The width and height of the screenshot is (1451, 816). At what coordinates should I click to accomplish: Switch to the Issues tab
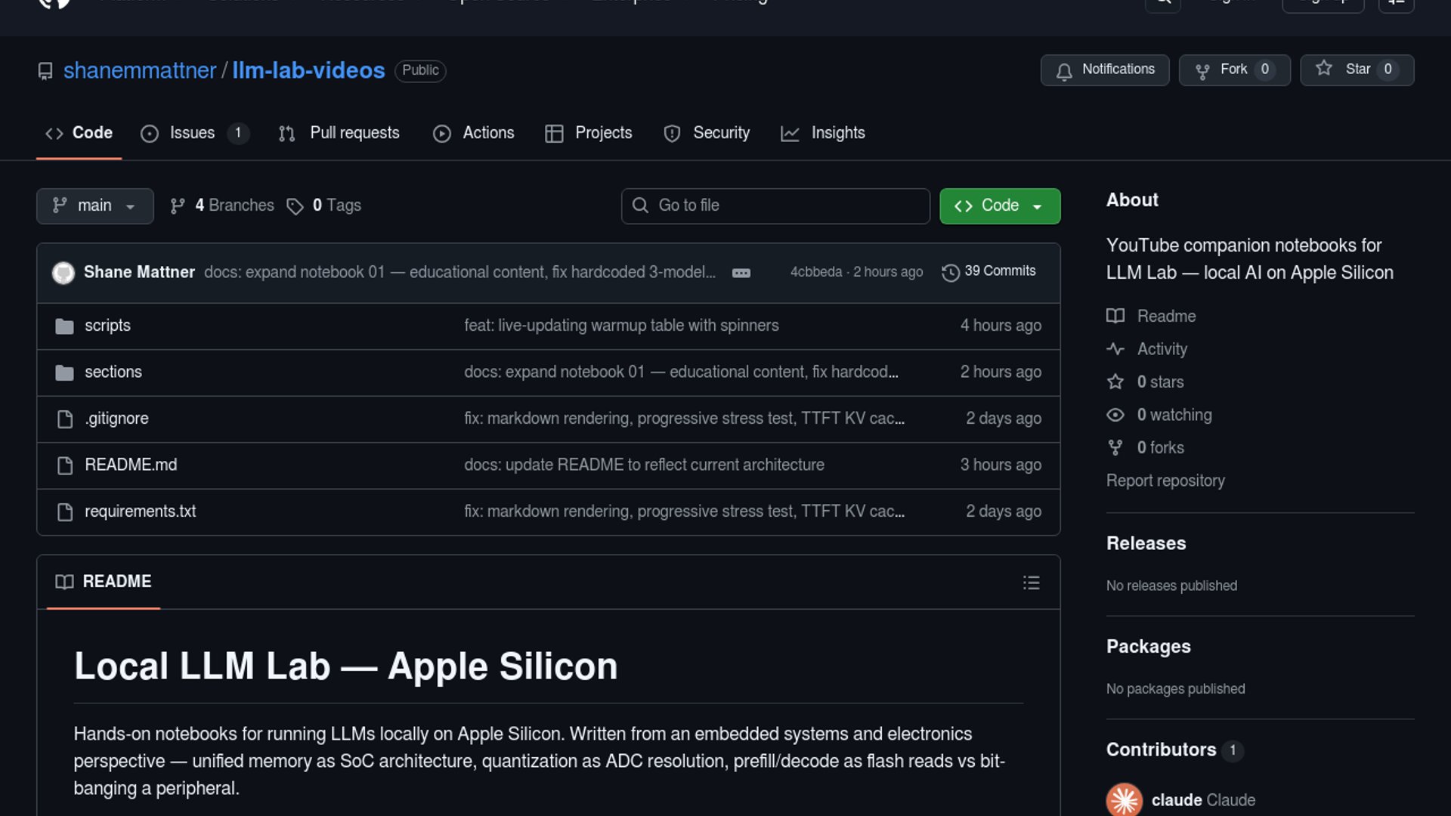[192, 134]
